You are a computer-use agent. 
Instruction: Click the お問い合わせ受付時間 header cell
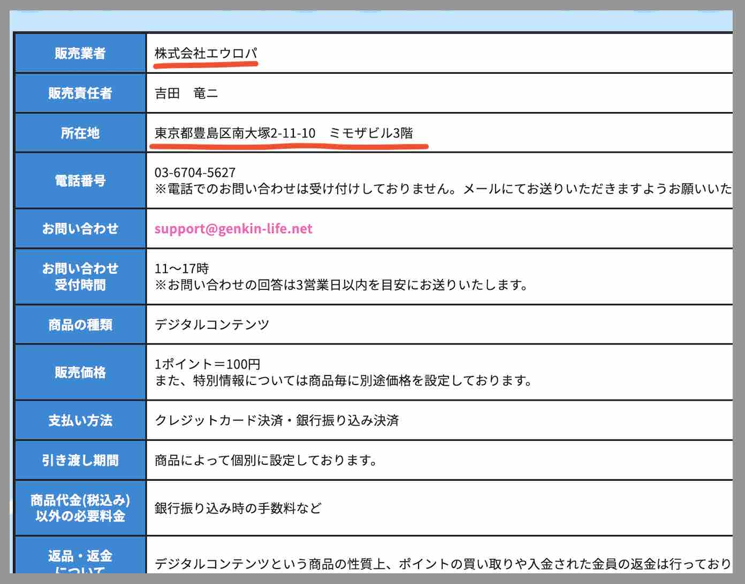pyautogui.click(x=80, y=276)
